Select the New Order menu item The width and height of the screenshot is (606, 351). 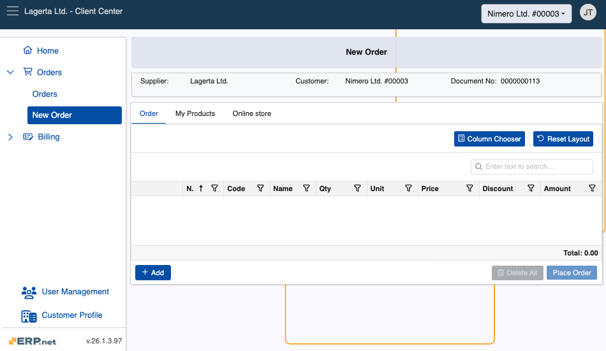[x=75, y=115]
